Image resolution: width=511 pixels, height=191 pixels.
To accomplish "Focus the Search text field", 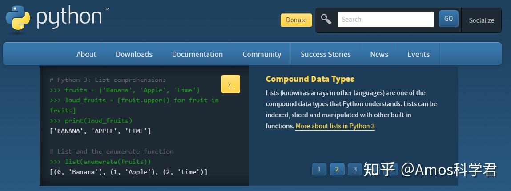I will tap(385, 20).
